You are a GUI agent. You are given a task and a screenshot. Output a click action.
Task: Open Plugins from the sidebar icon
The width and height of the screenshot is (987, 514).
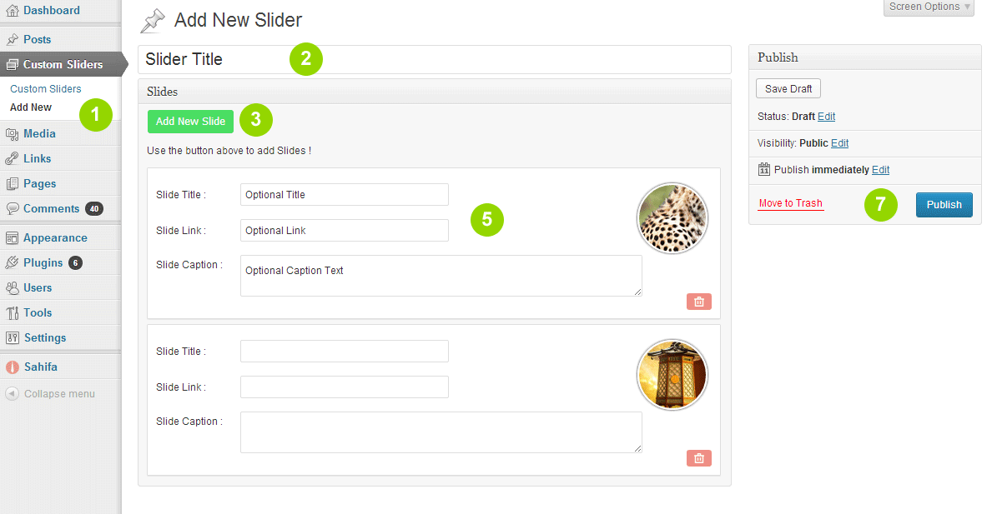point(12,262)
